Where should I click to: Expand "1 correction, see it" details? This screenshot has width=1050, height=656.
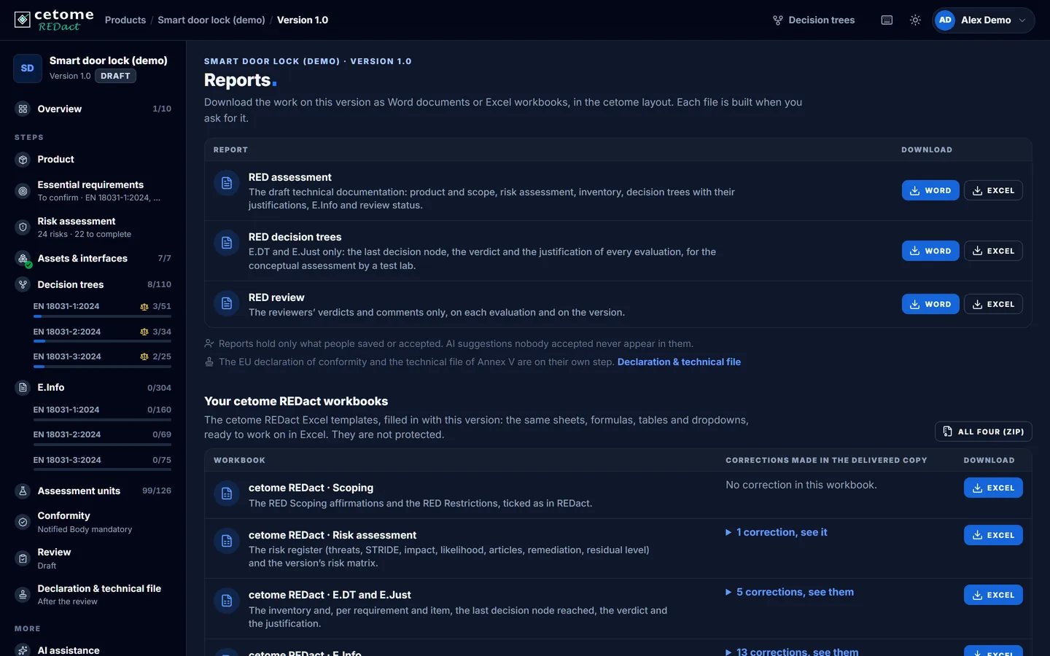click(777, 533)
